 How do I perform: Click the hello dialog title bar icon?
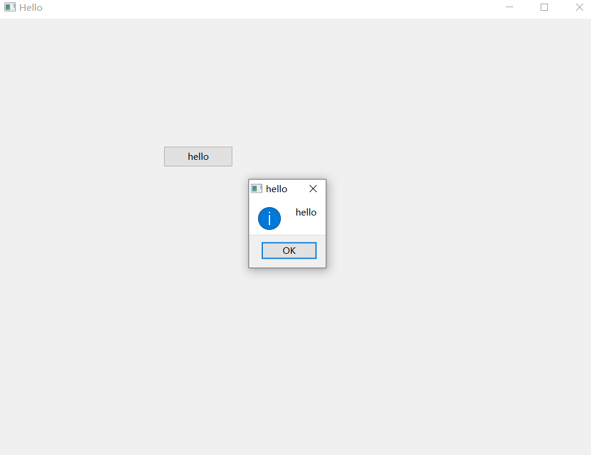[x=257, y=189]
